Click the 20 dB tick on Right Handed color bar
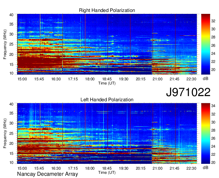 pyautogui.click(x=213, y=70)
